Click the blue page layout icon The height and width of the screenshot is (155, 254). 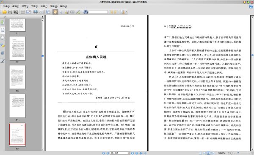pyautogui.click(x=48, y=12)
